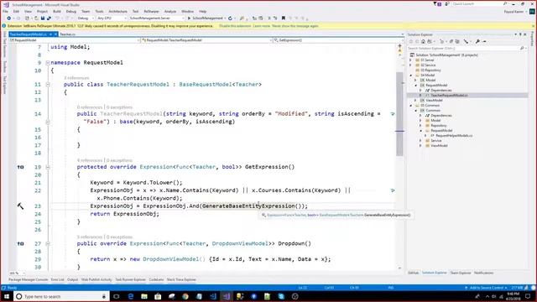Open the Build menu

56,11
